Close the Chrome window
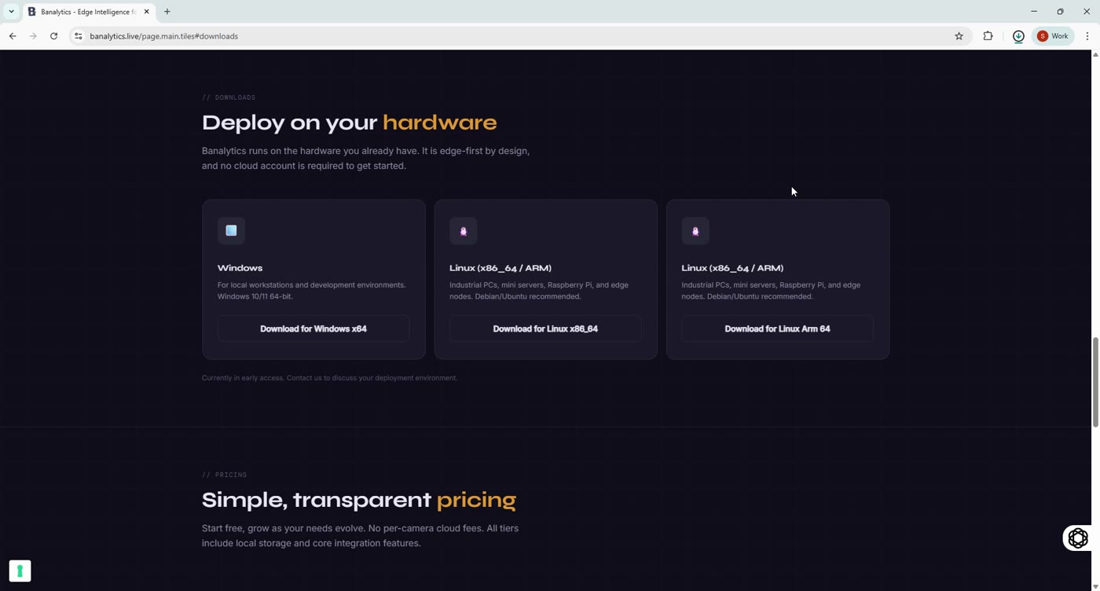This screenshot has height=591, width=1100. pos(1087,12)
